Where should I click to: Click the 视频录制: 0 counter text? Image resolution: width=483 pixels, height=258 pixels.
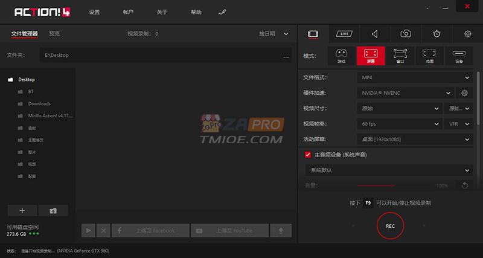pos(143,34)
